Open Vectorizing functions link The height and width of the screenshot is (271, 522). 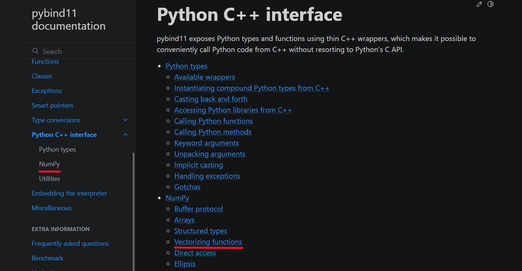(208, 242)
